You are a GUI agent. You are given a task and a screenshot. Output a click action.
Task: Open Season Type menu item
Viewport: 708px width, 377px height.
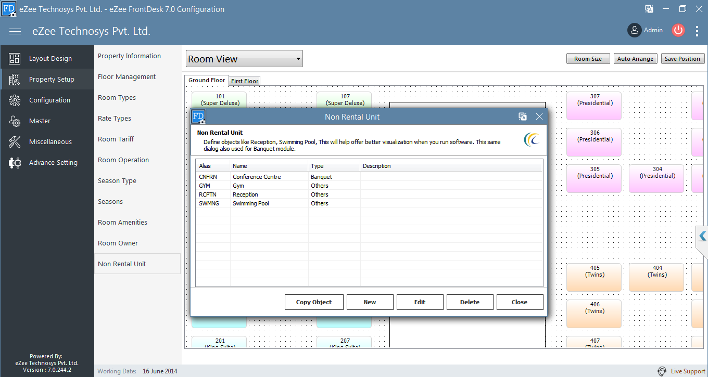117,181
